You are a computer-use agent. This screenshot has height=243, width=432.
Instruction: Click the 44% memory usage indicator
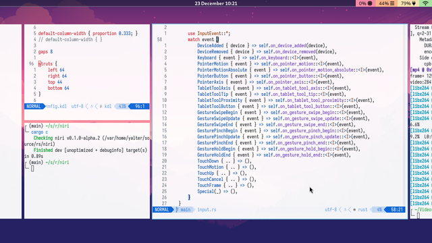click(x=386, y=3)
